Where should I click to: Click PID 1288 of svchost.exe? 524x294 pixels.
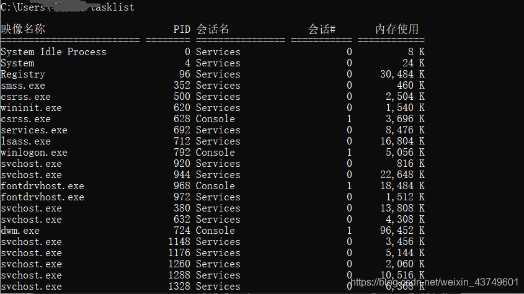179,275
